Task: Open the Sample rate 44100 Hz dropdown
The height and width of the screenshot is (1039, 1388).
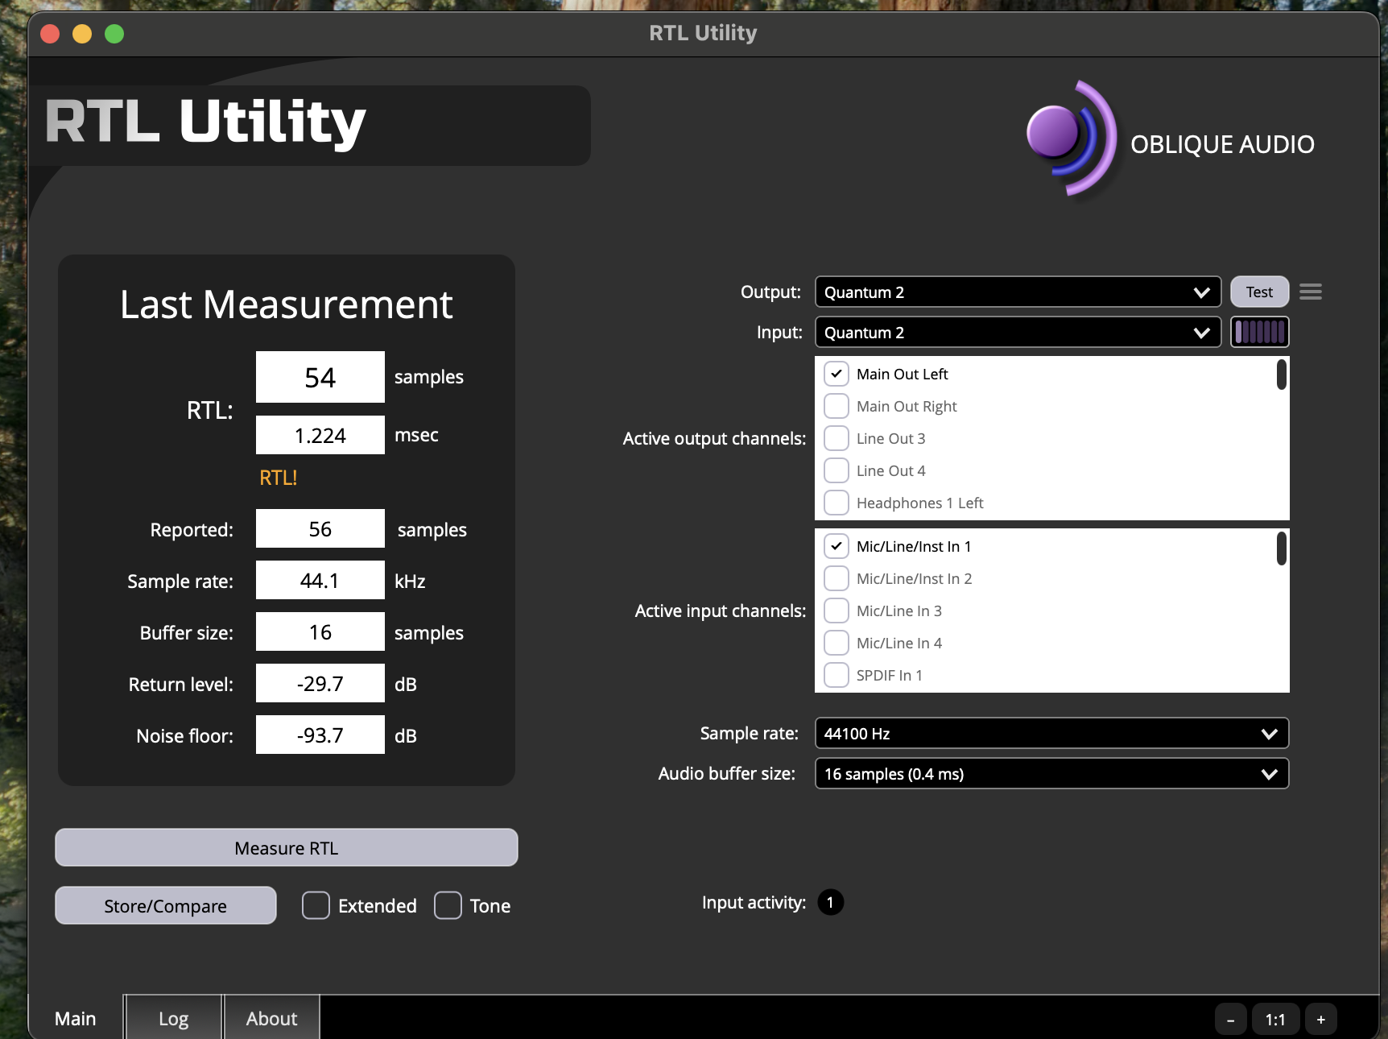Action: tap(1051, 733)
